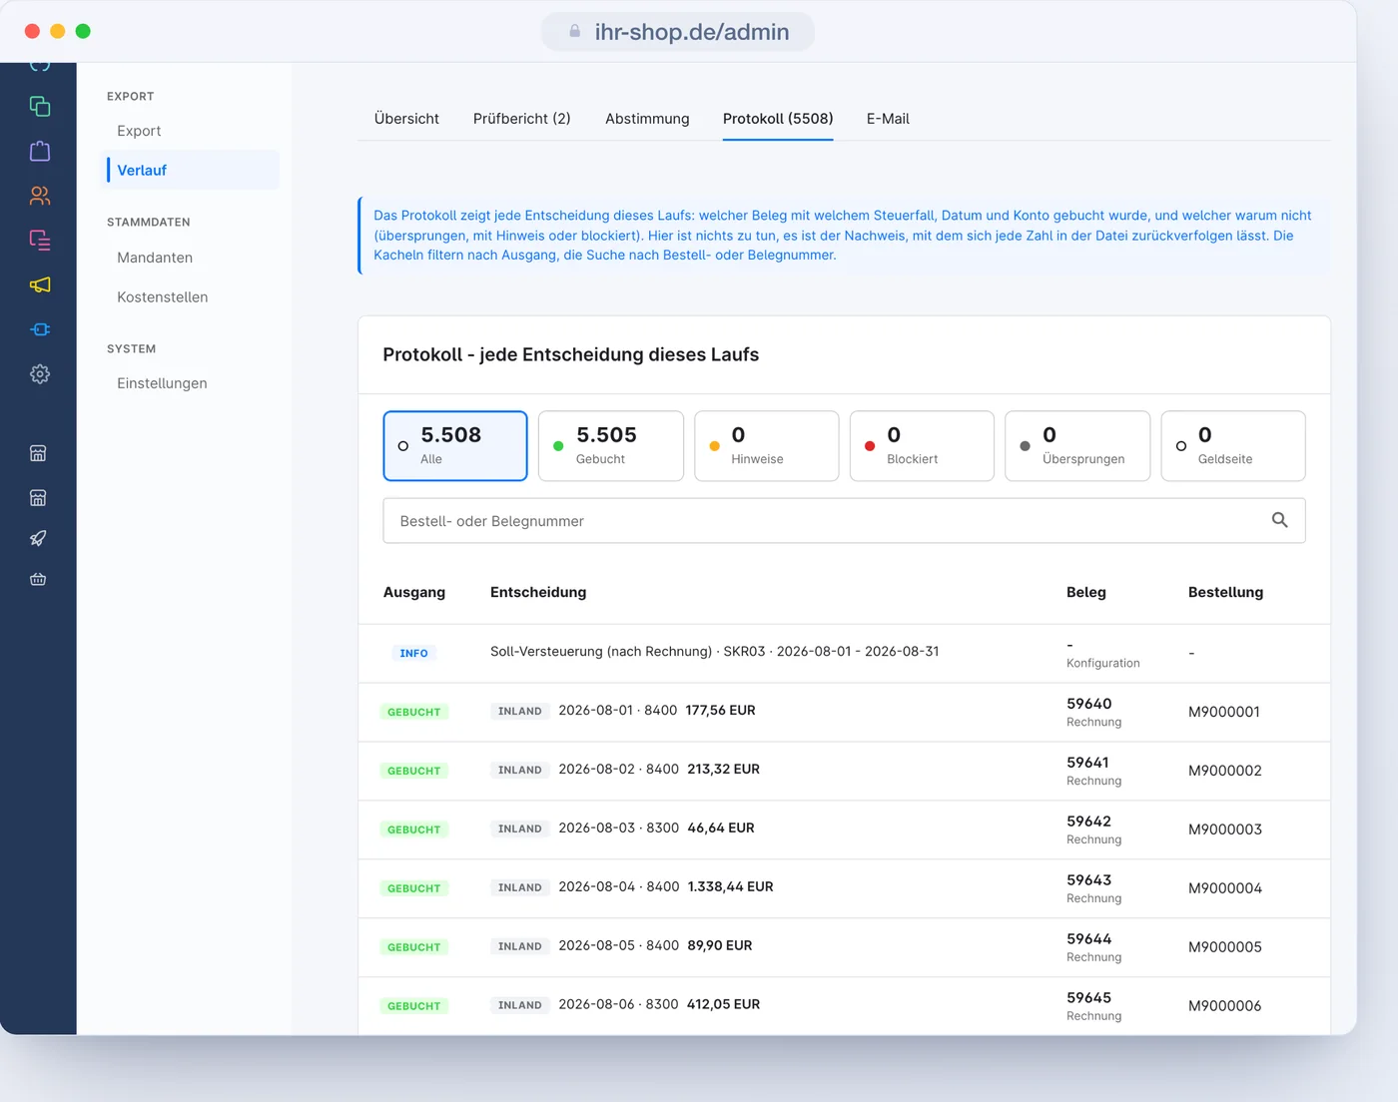This screenshot has height=1102, width=1398.
Task: Filter by the Blockiert tile
Action: coord(922,446)
